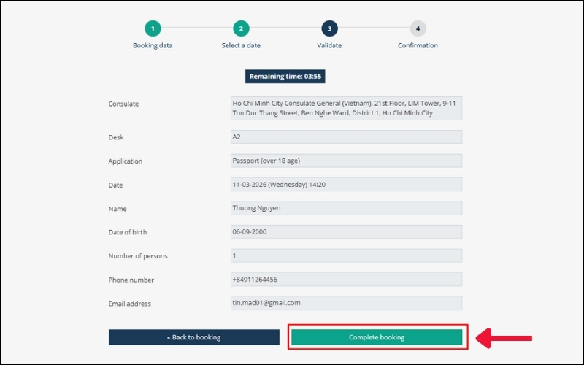This screenshot has height=365, width=584.
Task: Click the step 2 circle icon
Action: click(x=241, y=28)
